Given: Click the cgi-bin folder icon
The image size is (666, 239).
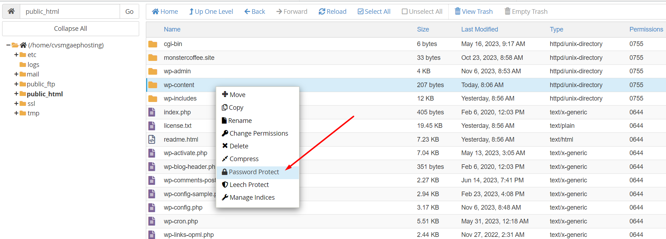Looking at the screenshot, I should click(x=153, y=44).
